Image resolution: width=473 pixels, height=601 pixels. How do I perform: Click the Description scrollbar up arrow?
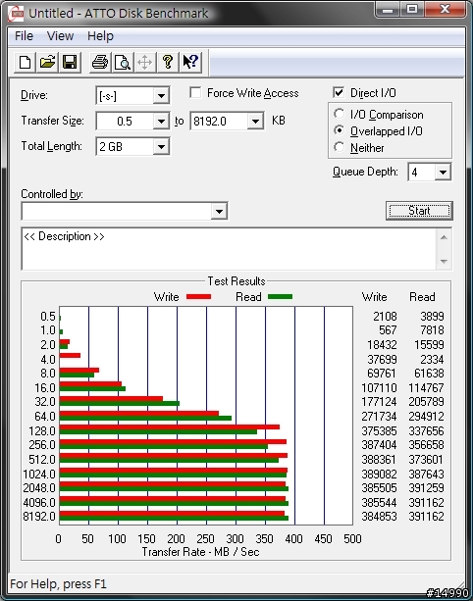click(x=444, y=237)
